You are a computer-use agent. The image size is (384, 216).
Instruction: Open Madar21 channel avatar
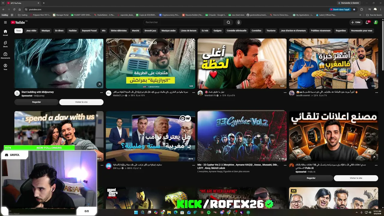pos(109,93)
